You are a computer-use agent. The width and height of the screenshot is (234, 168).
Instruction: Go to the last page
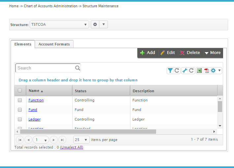[62, 140]
